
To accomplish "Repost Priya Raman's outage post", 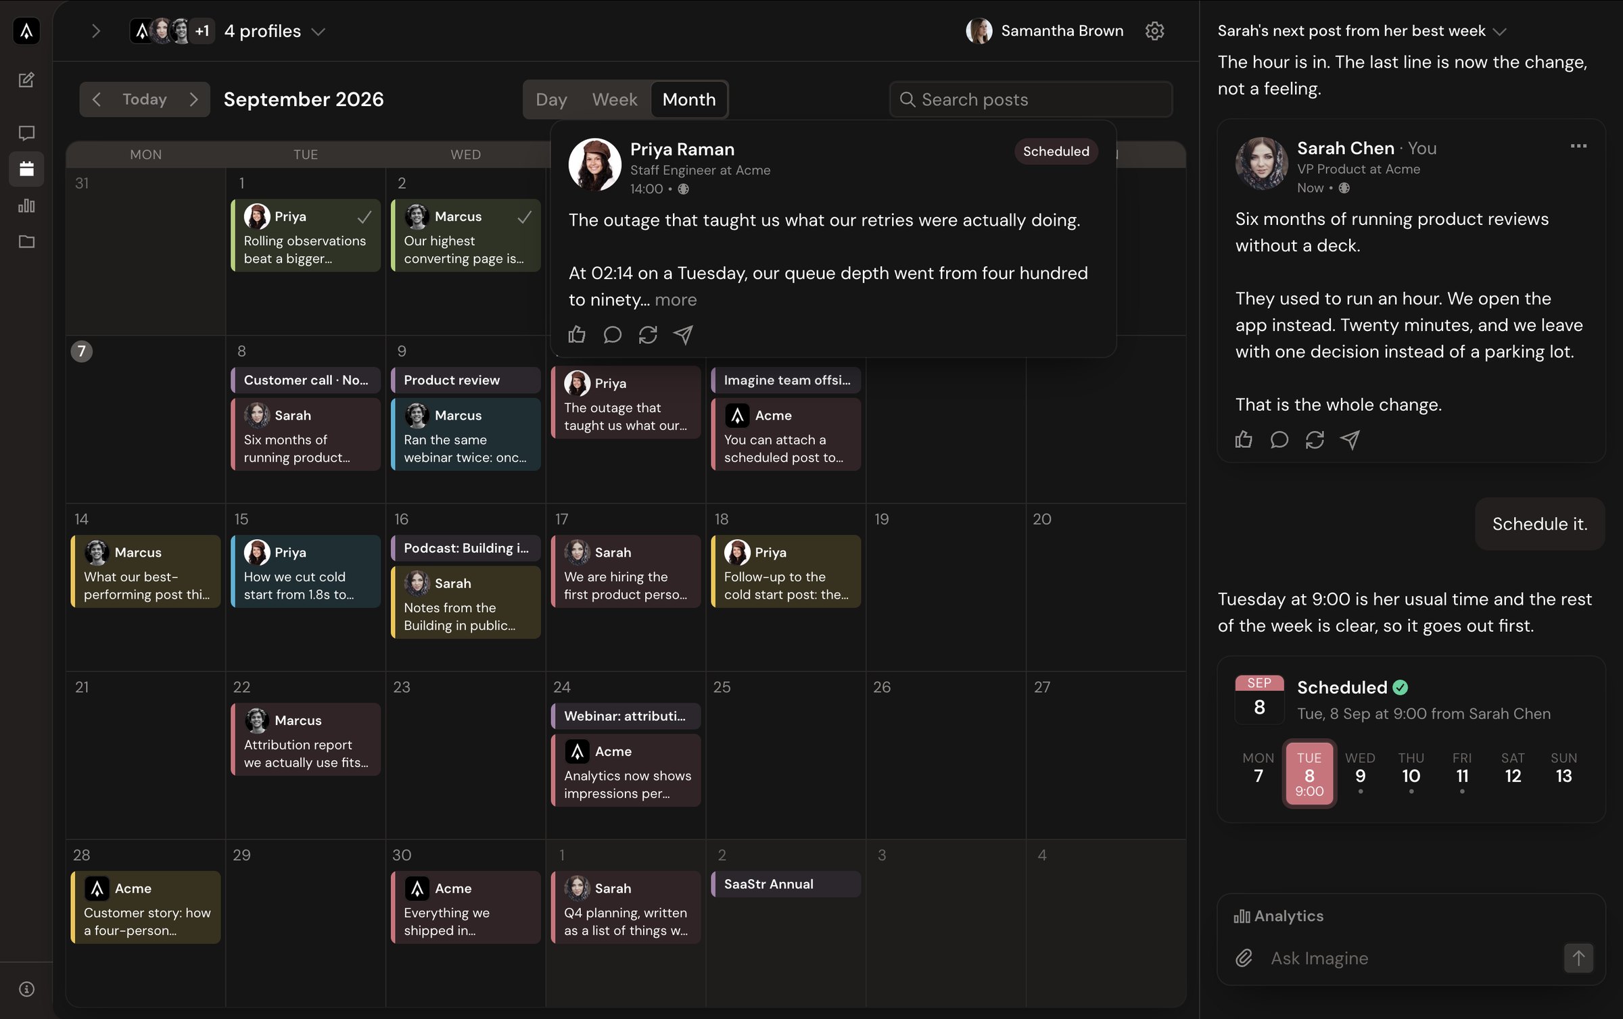I will [x=648, y=334].
